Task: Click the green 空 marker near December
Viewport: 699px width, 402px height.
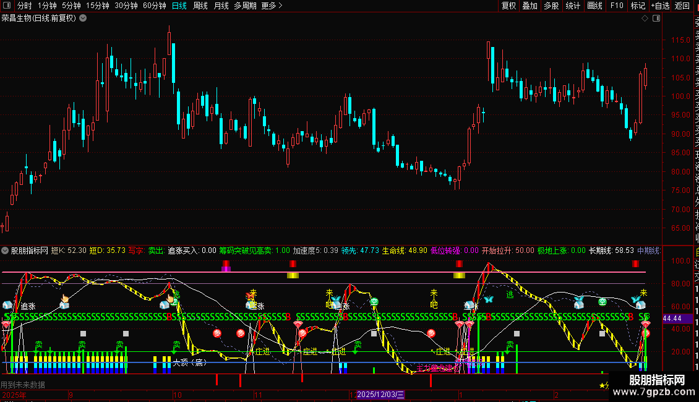Action: pyautogui.click(x=374, y=302)
